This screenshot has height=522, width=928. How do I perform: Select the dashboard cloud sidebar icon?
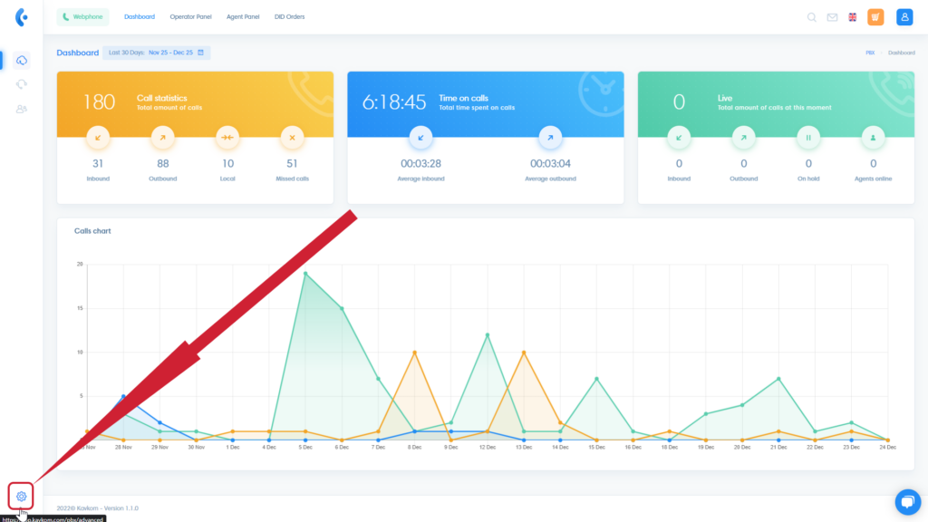point(22,60)
